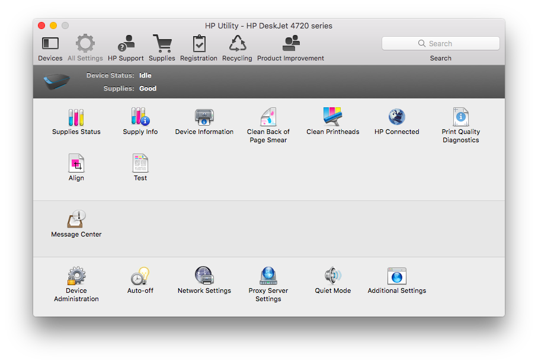538x364 pixels.
Task: Start Clean Printheads utility
Action: pyautogui.click(x=332, y=117)
